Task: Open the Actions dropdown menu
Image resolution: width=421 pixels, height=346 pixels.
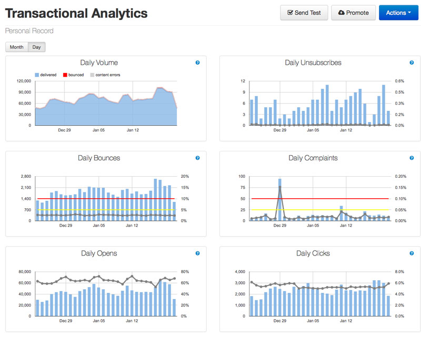Action: [398, 13]
